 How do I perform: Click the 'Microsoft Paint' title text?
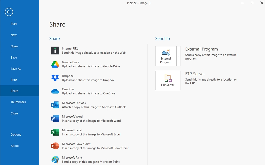(72, 158)
